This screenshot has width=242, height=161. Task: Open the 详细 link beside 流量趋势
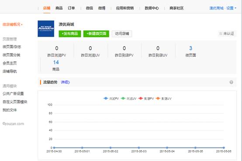[x=65, y=82]
